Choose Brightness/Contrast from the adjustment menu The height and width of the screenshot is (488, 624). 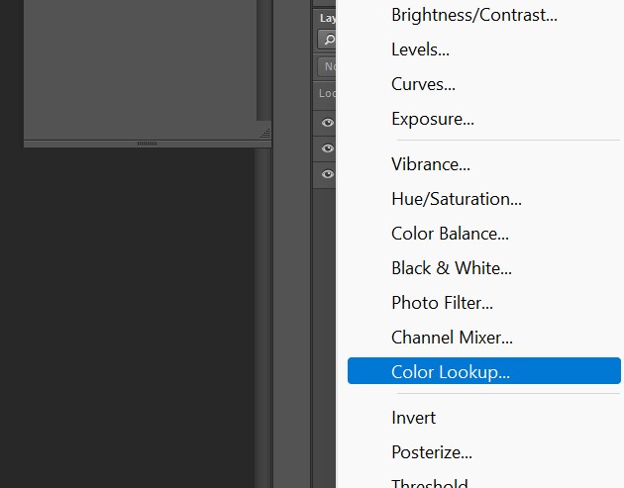click(474, 15)
